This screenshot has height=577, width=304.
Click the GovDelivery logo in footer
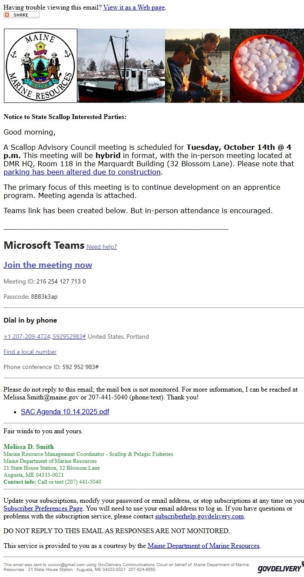click(x=279, y=568)
